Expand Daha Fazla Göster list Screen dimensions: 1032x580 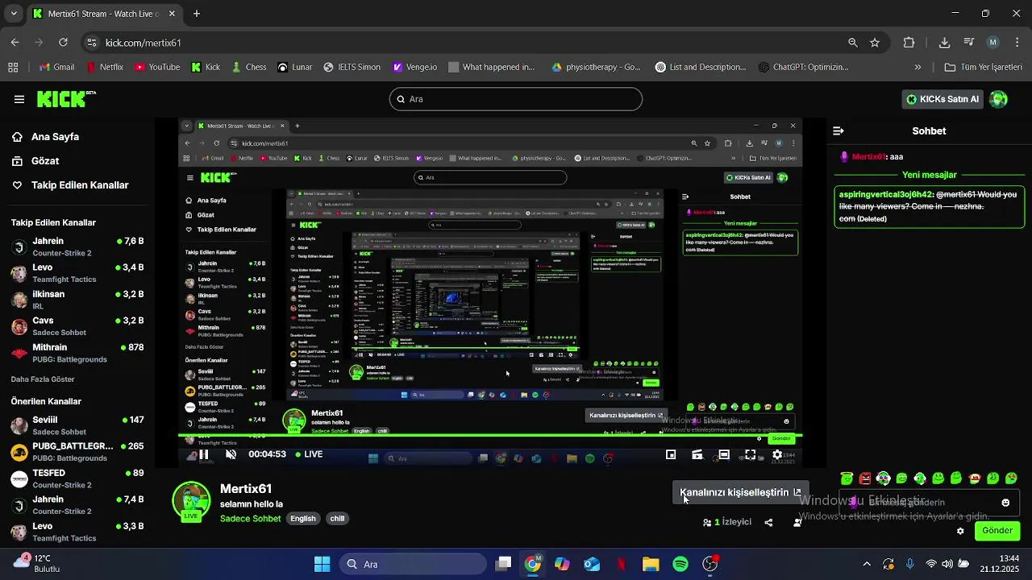point(43,379)
